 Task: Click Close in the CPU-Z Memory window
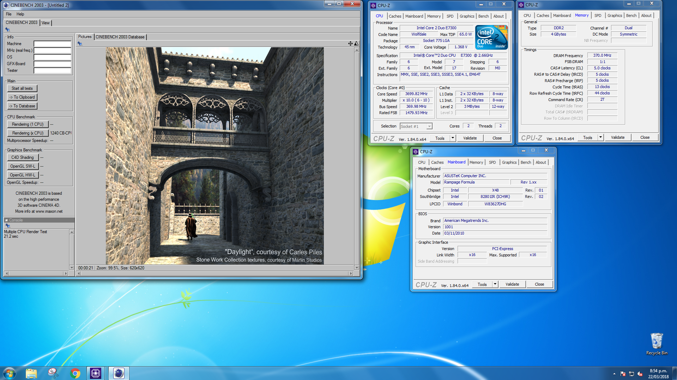[645, 137]
